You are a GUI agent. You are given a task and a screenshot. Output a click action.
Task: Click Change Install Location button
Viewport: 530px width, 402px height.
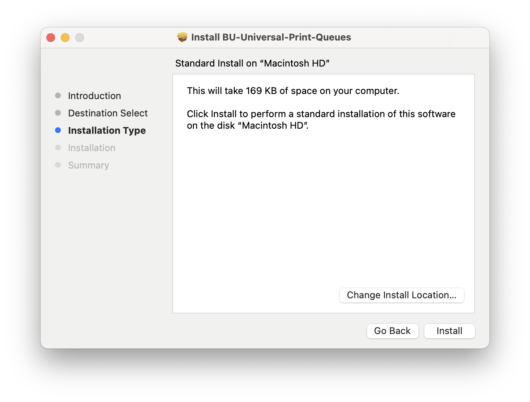[401, 295]
